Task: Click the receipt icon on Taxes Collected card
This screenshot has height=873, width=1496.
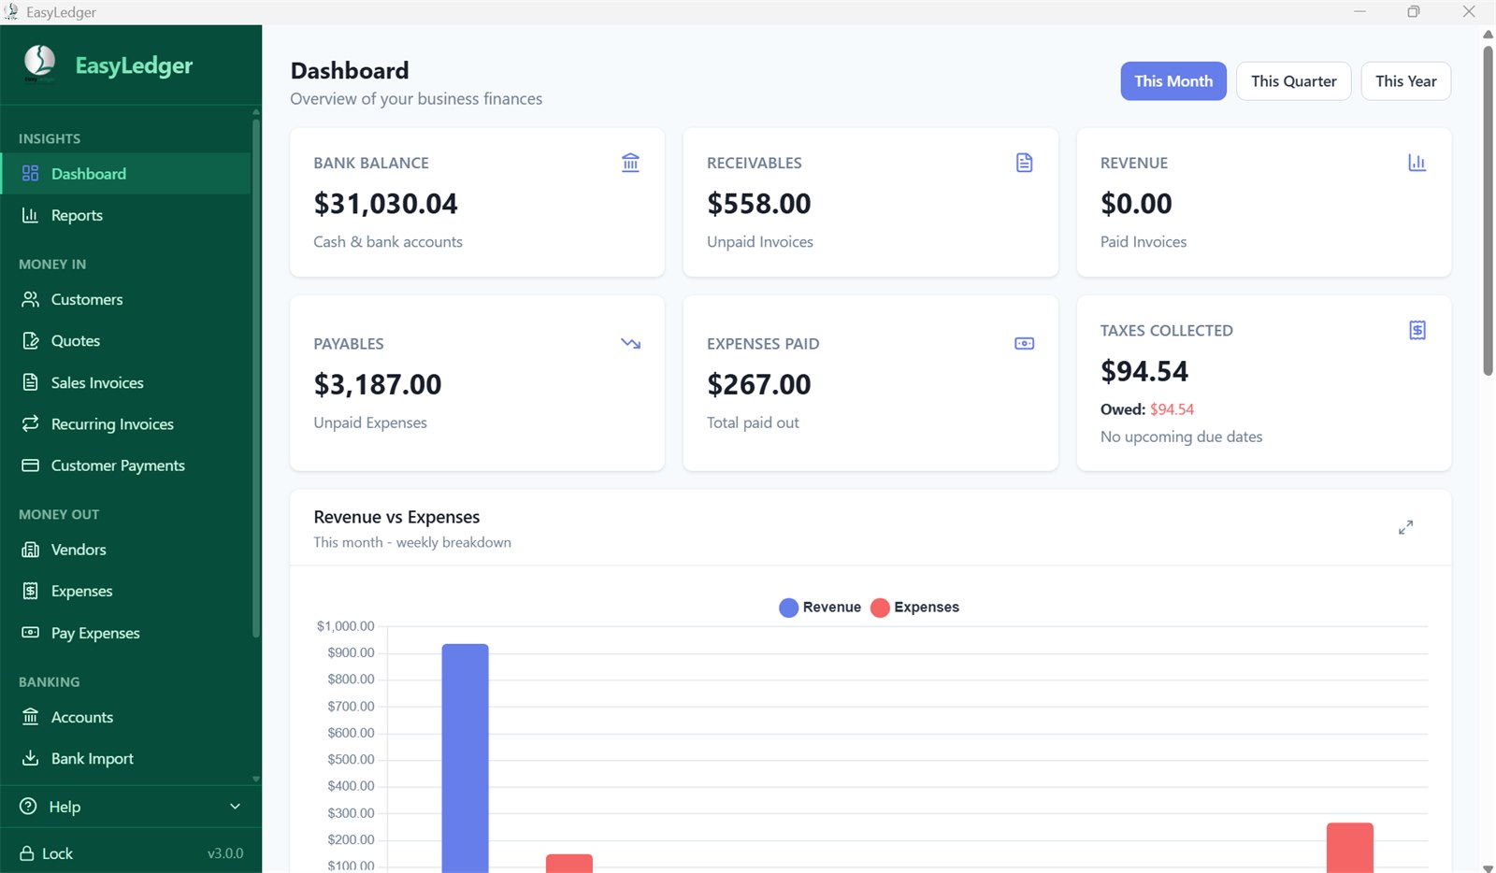Action: point(1417,330)
